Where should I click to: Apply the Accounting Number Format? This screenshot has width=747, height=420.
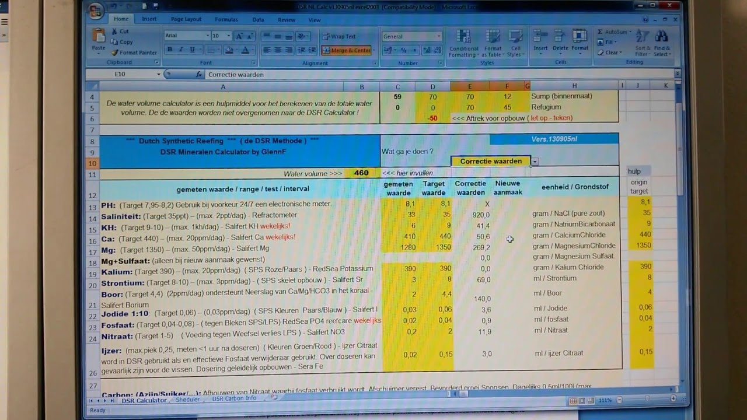click(387, 50)
